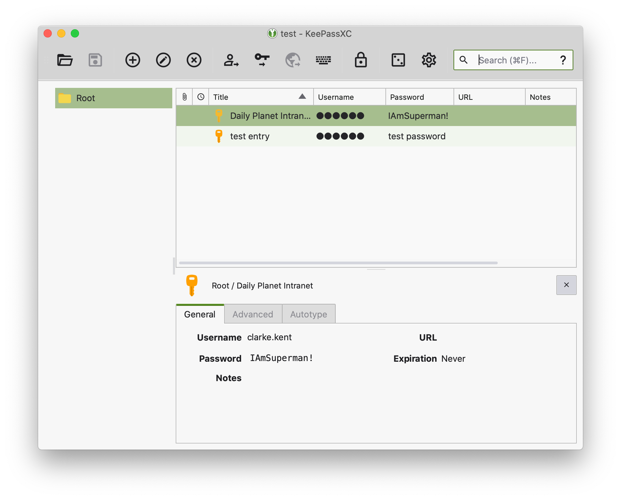The height and width of the screenshot is (500, 621).
Task: Close the entry preview panel
Action: click(566, 285)
